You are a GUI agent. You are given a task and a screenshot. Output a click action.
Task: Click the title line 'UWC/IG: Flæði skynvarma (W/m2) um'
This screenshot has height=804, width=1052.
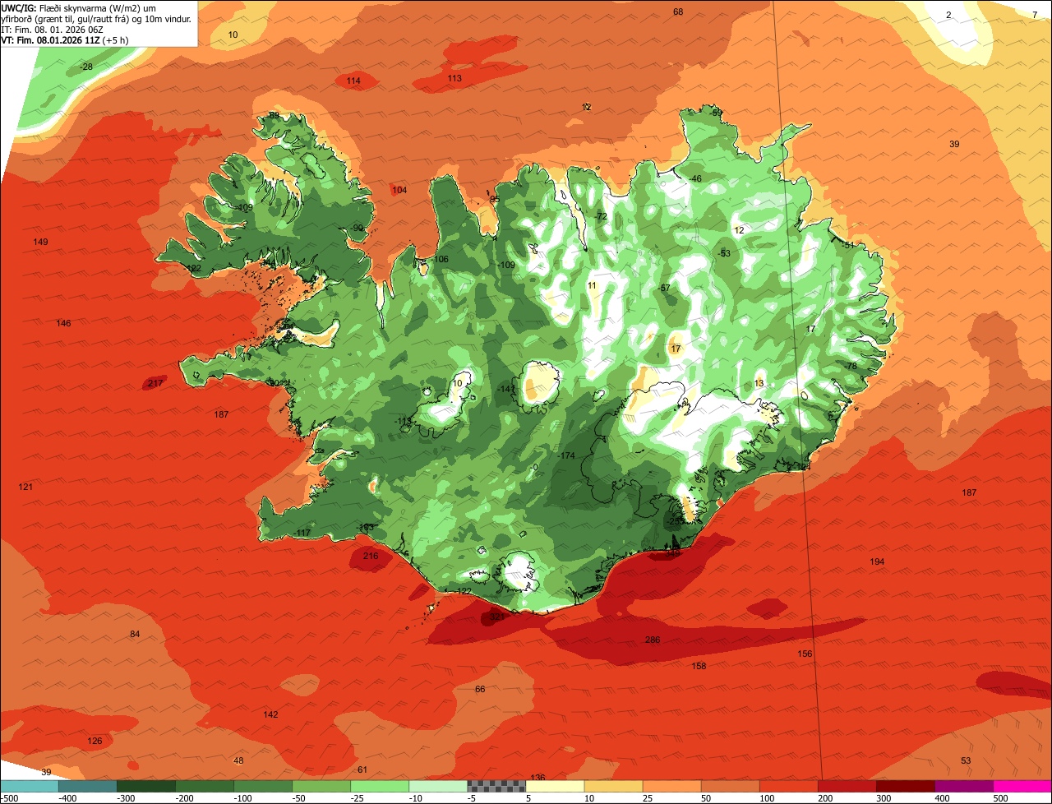tap(79, 7)
